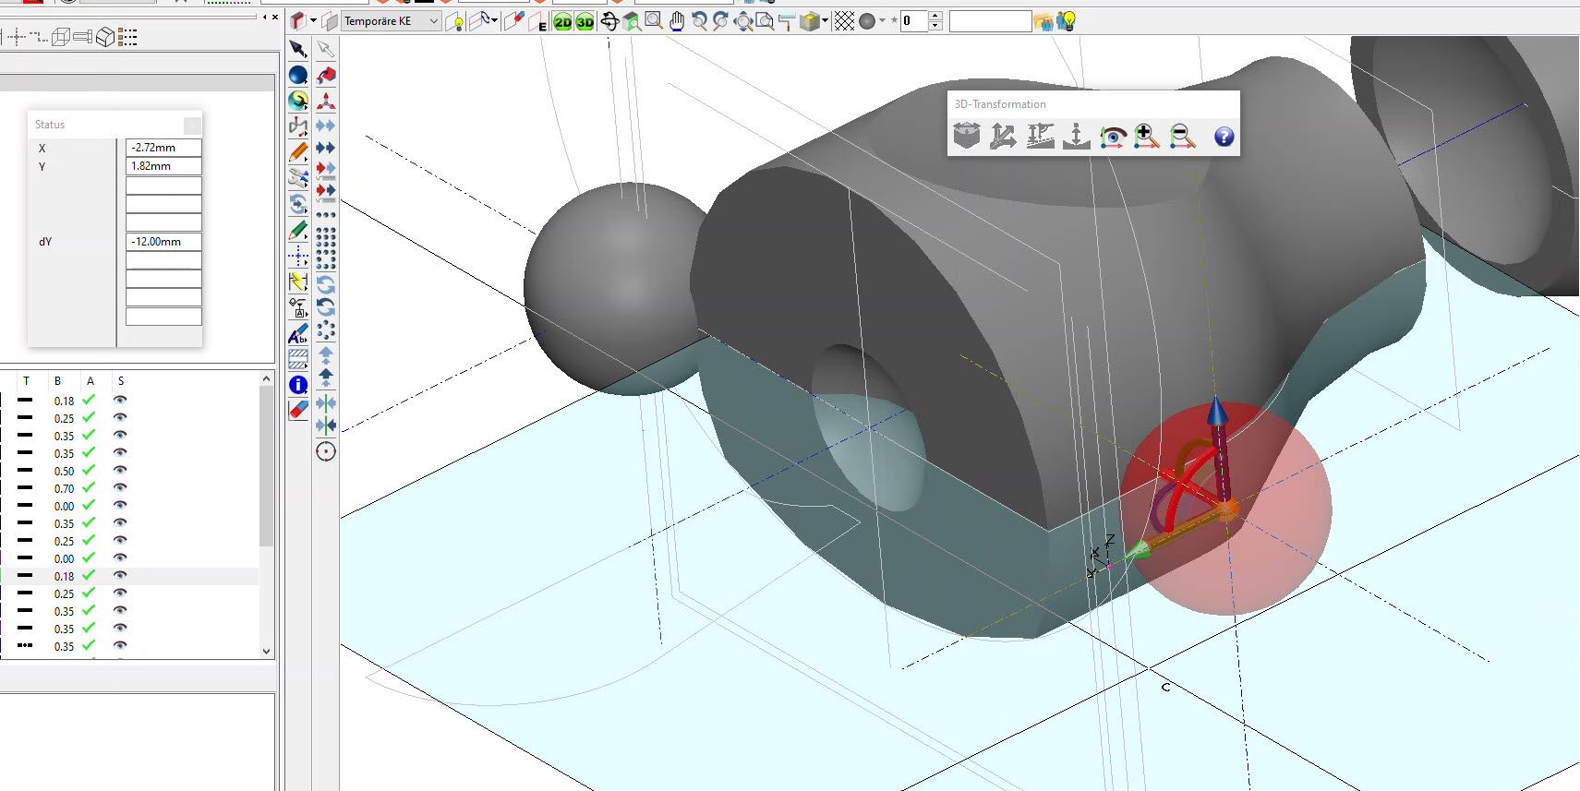
Task: Toggle green checkmark in 0.70 row
Action: 89,488
